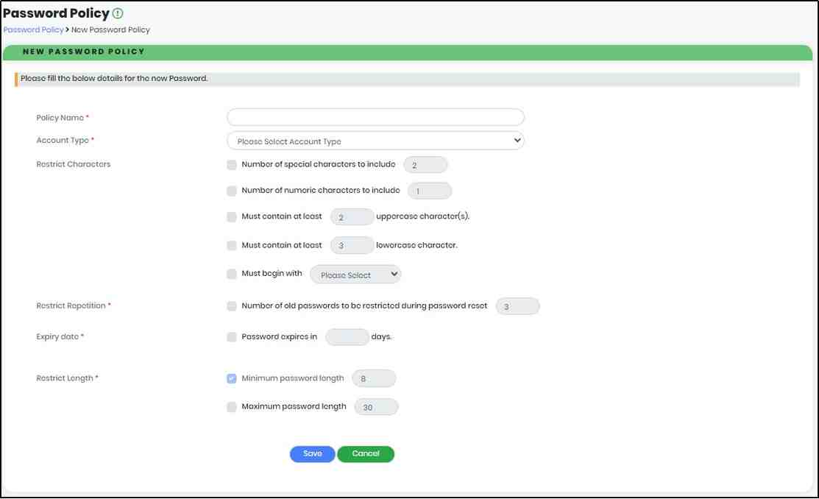Open the Account Type dropdown
The width and height of the screenshot is (819, 499).
[x=375, y=141]
